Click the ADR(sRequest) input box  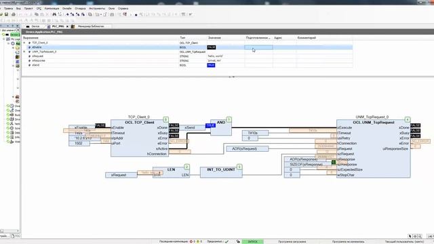click(247, 149)
